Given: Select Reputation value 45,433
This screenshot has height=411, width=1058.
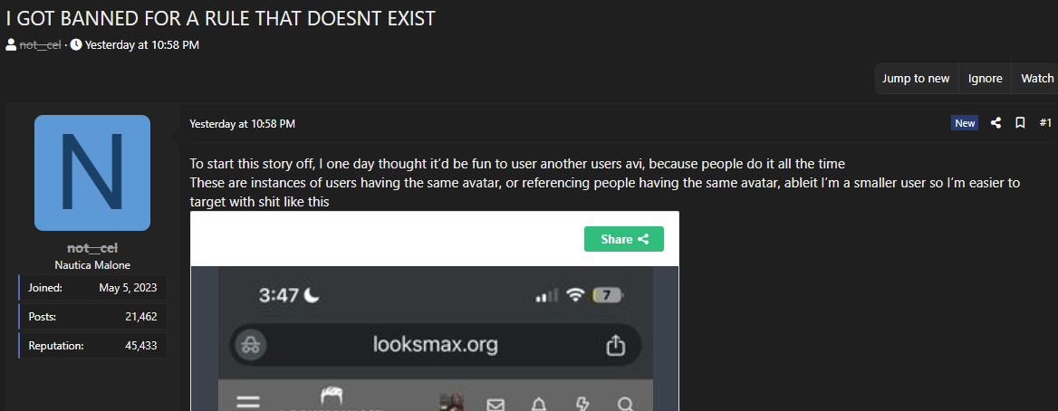Looking at the screenshot, I should pyautogui.click(x=141, y=346).
